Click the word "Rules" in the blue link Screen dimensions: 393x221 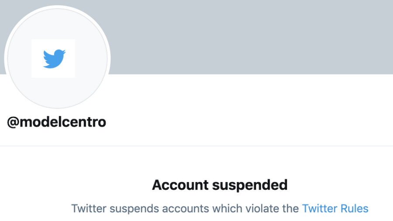pyautogui.click(x=355, y=208)
